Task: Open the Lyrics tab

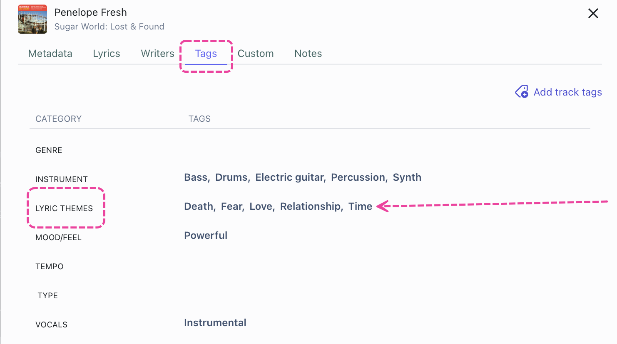Action: [x=107, y=54]
